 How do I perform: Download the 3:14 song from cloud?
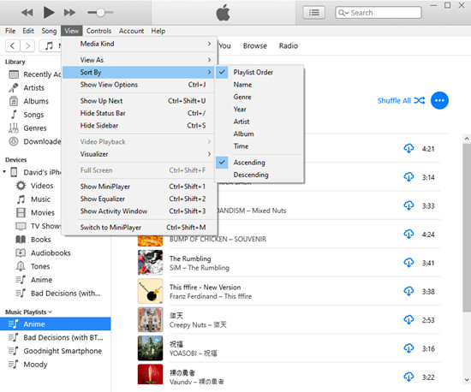(x=408, y=177)
